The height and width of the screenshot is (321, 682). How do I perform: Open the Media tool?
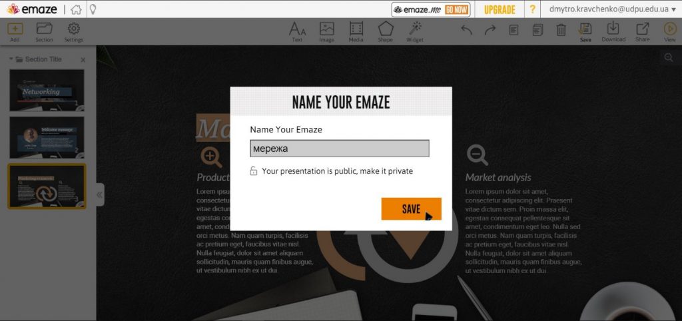click(x=356, y=33)
